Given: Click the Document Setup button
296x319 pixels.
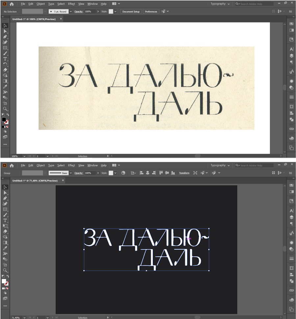Looking at the screenshot, I should click(131, 12).
